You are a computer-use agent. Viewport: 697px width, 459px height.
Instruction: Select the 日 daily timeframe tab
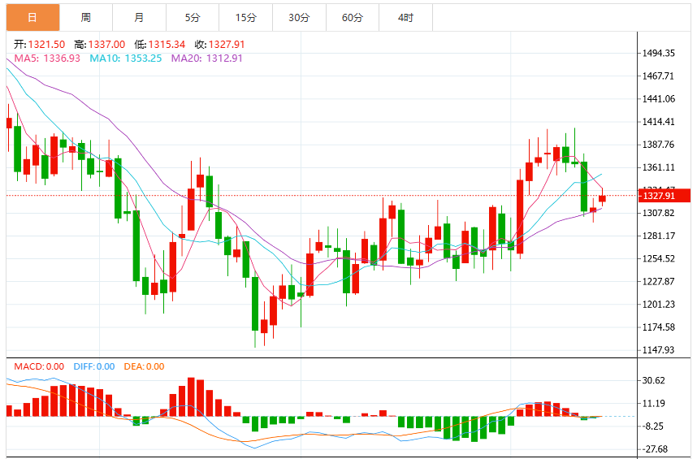point(32,18)
